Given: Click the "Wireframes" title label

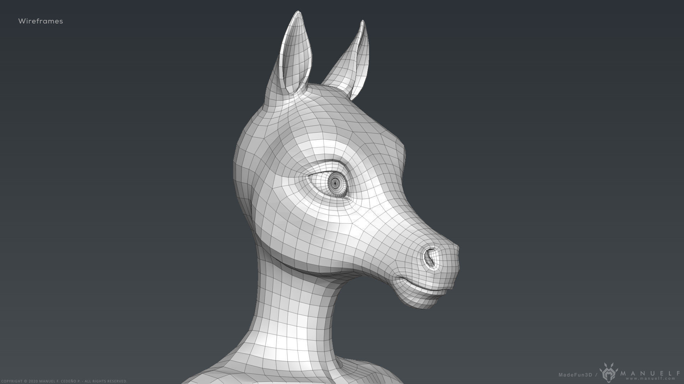Looking at the screenshot, I should tap(41, 21).
